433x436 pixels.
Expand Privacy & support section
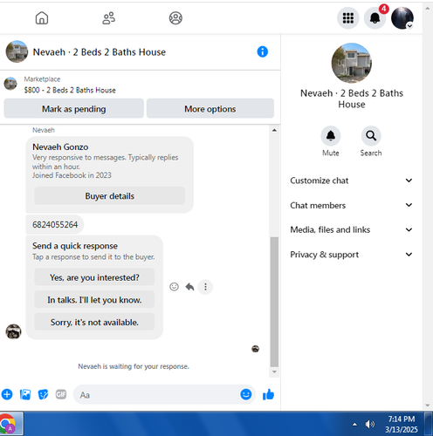click(x=352, y=255)
